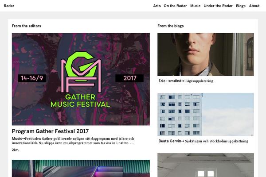Image resolution: width=266 pixels, height=177 pixels.
Task: Navigate to the Blogs page
Action: [241, 6]
